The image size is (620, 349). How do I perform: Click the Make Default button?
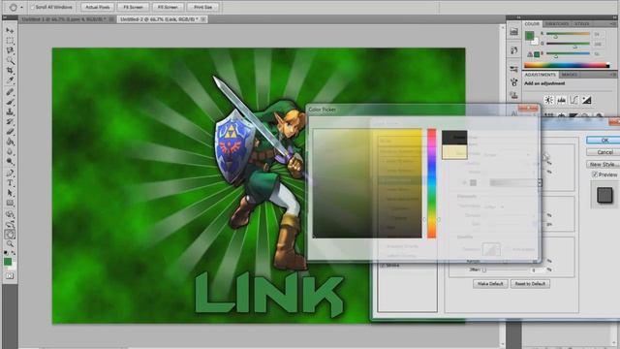click(490, 284)
